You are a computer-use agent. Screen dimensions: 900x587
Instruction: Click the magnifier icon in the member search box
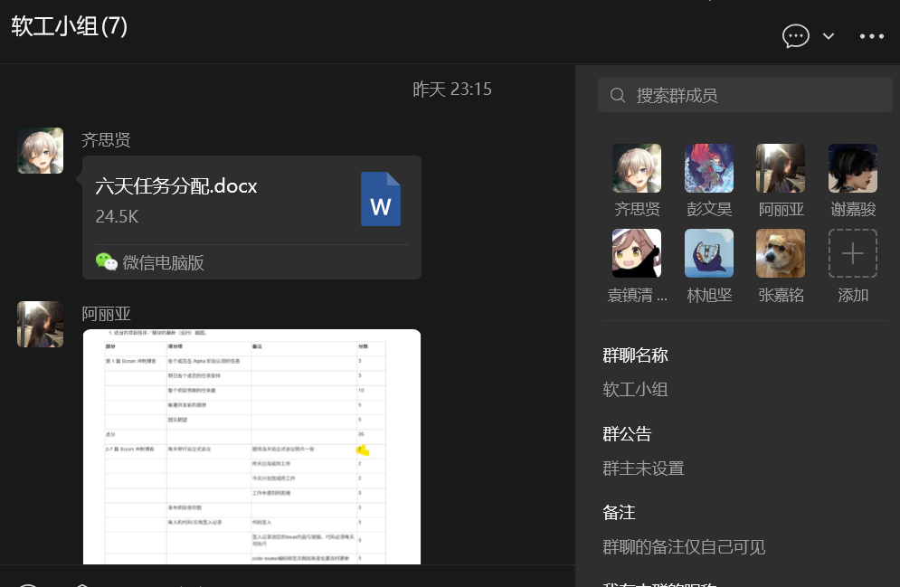[618, 94]
